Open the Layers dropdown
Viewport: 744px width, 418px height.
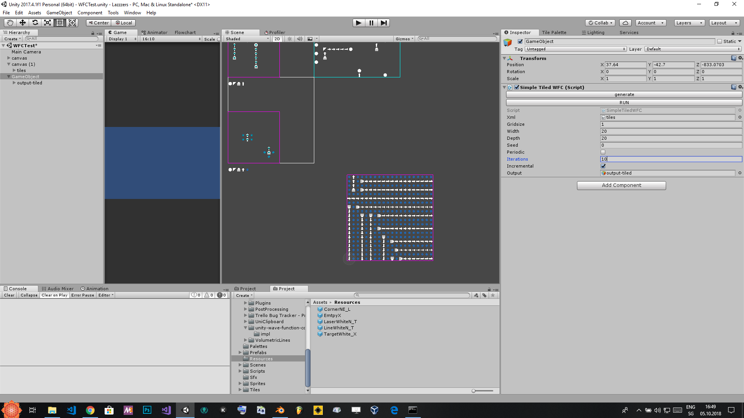[689, 23]
